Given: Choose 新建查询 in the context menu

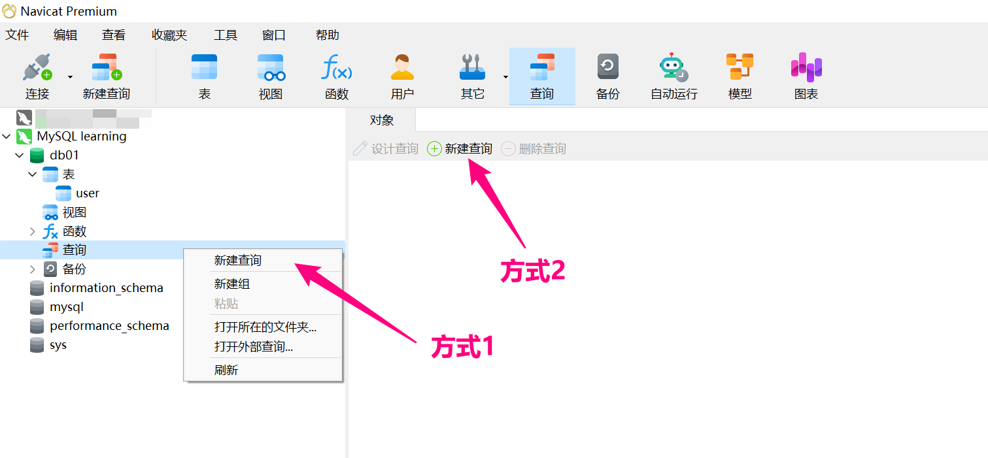Looking at the screenshot, I should 238,261.
